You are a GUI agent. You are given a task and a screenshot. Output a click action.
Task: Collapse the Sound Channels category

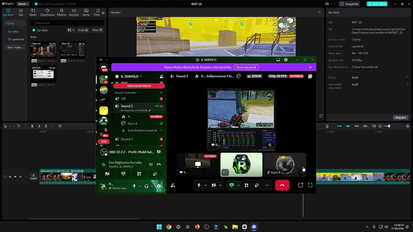(126, 93)
